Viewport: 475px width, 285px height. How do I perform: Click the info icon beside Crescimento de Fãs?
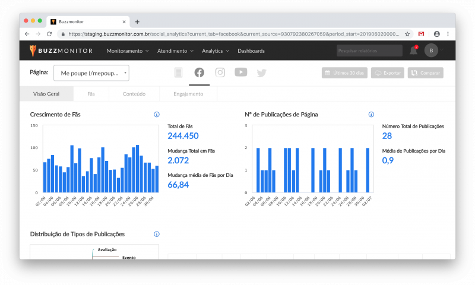[x=157, y=115]
